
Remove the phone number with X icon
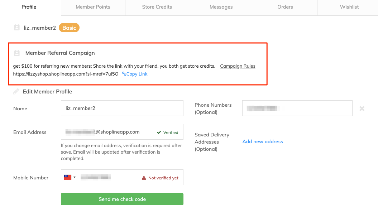(362, 108)
